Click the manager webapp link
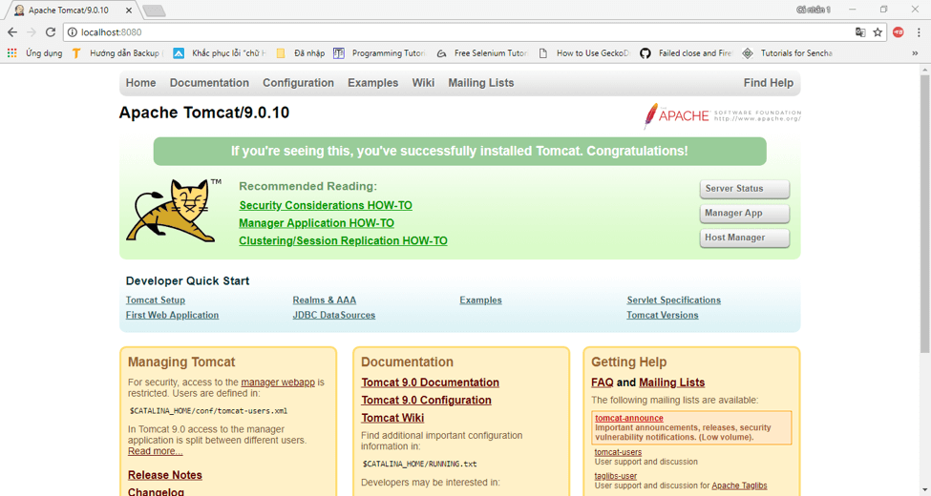 click(x=278, y=382)
